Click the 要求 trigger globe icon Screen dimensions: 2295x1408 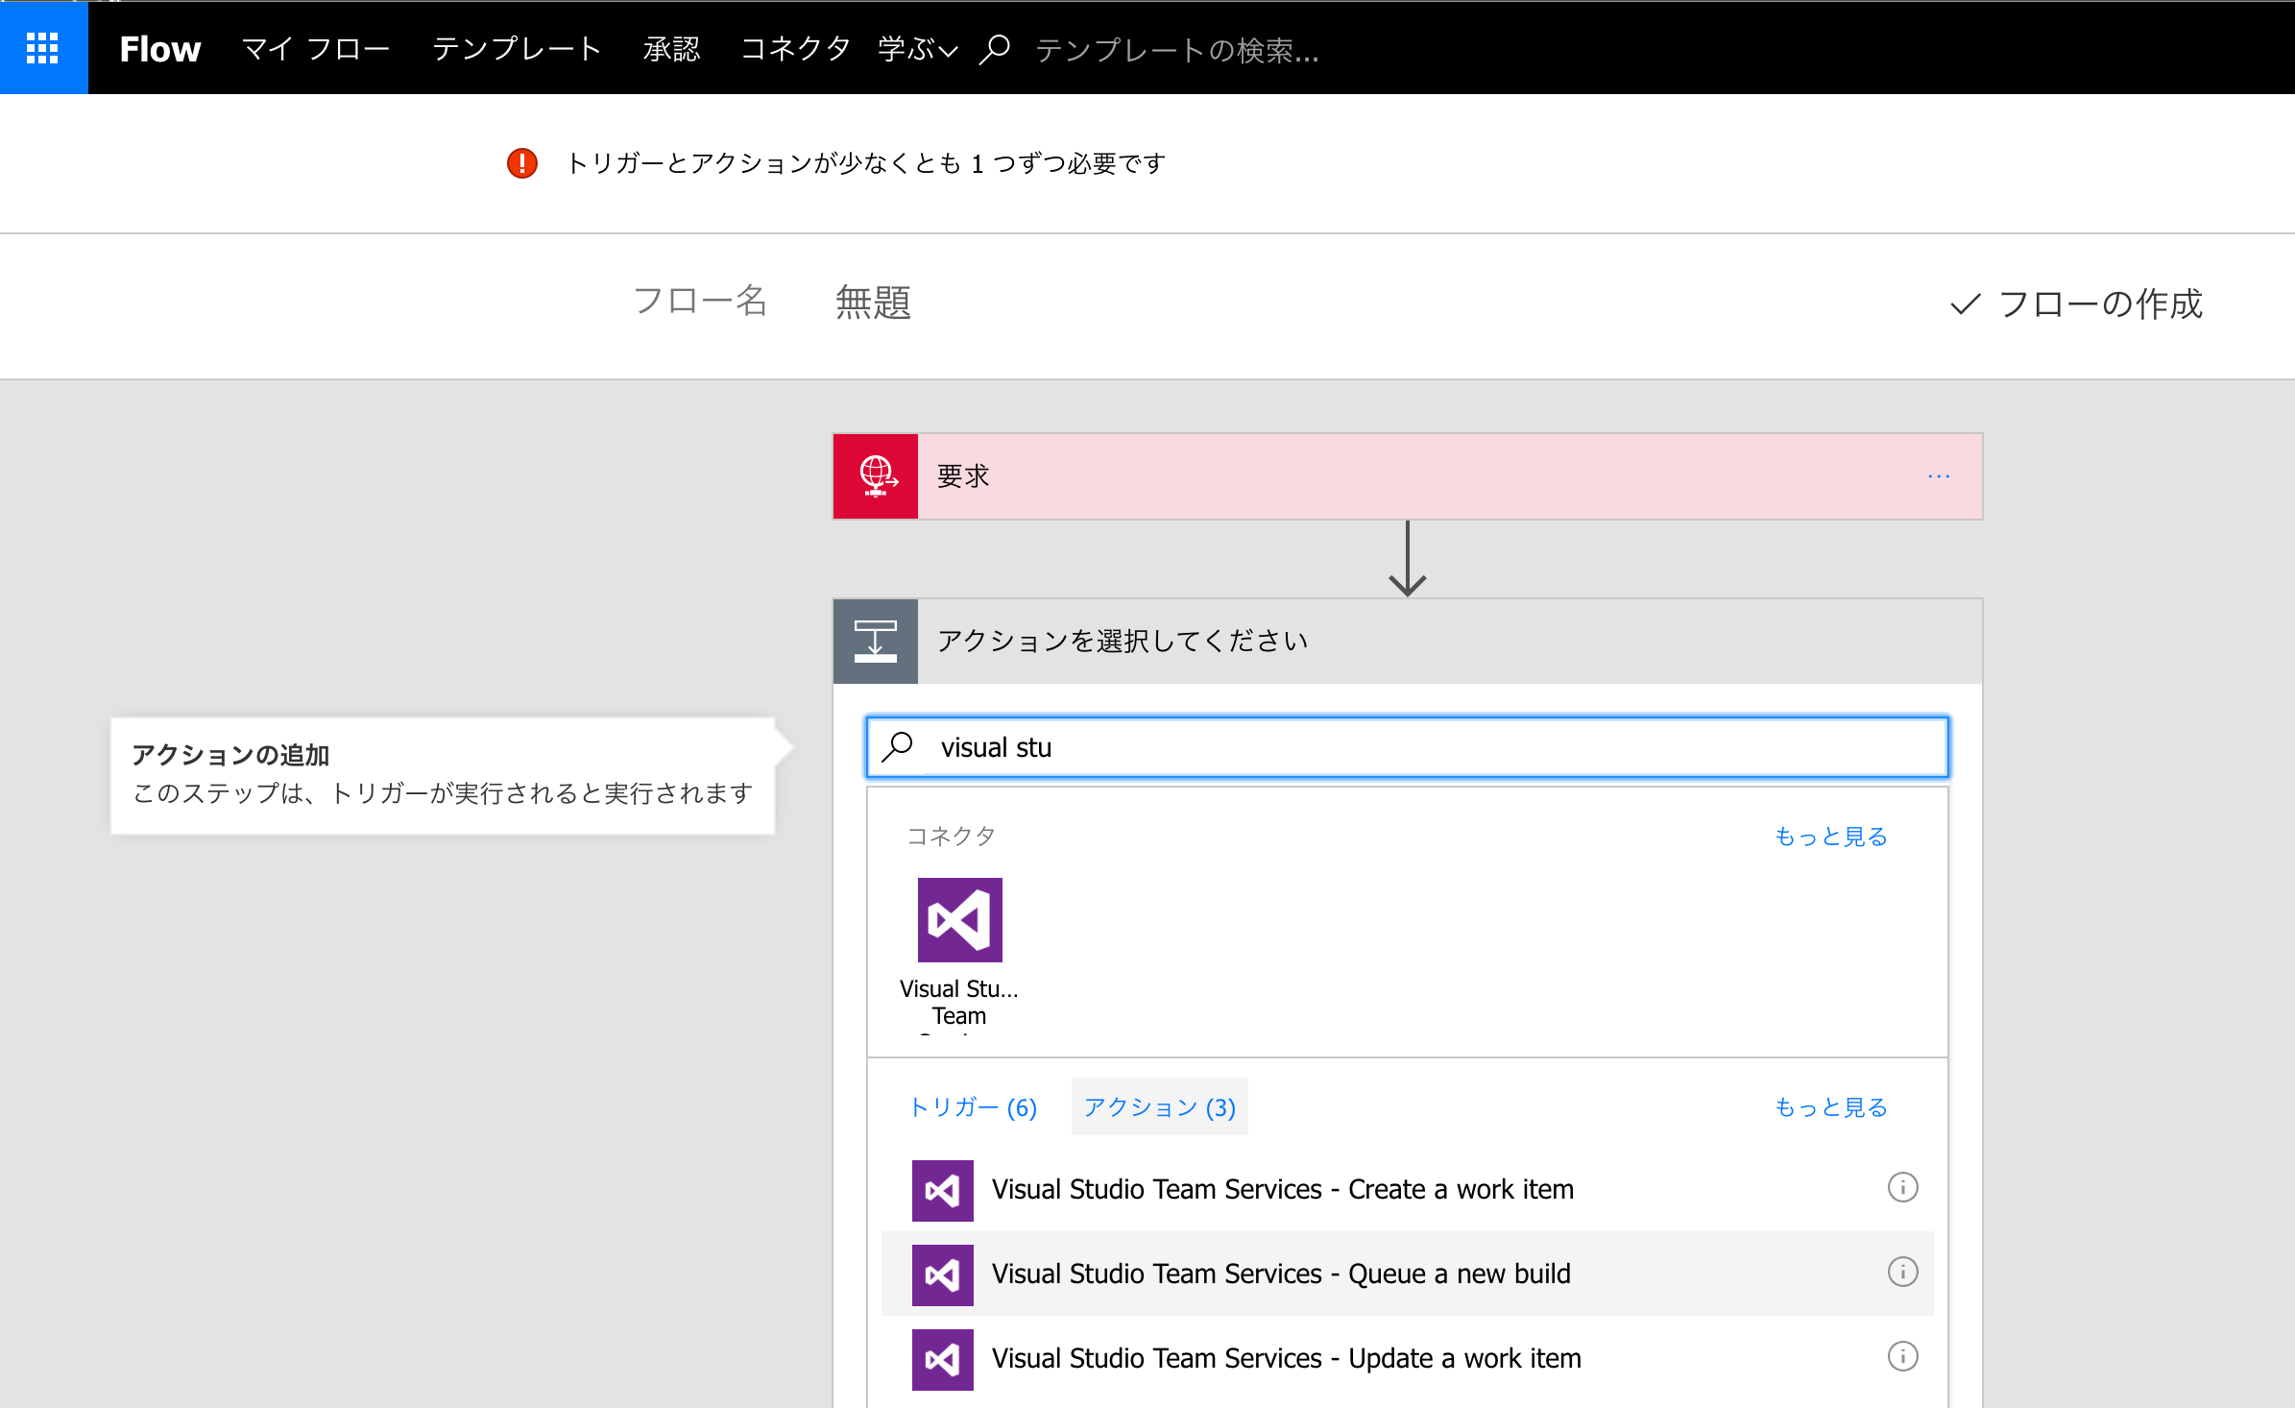(x=876, y=476)
